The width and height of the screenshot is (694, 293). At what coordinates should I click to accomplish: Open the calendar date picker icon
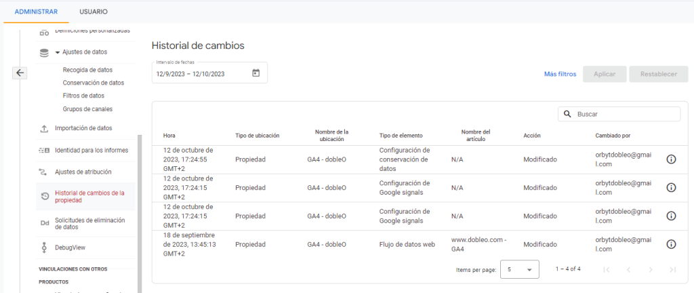tap(256, 73)
